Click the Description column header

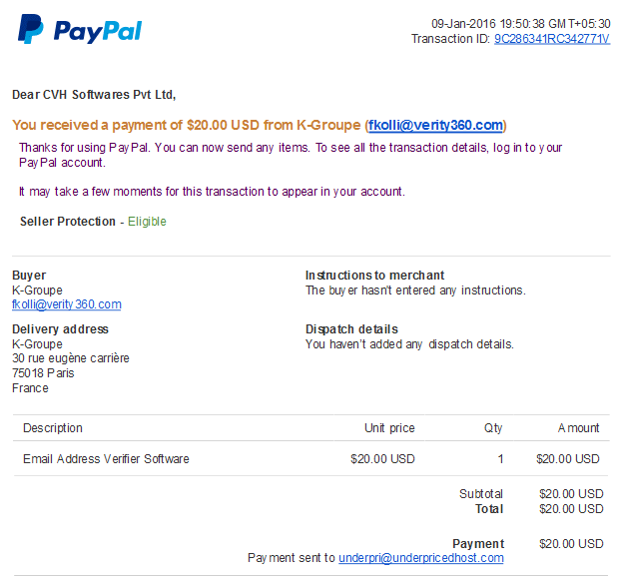tap(53, 428)
